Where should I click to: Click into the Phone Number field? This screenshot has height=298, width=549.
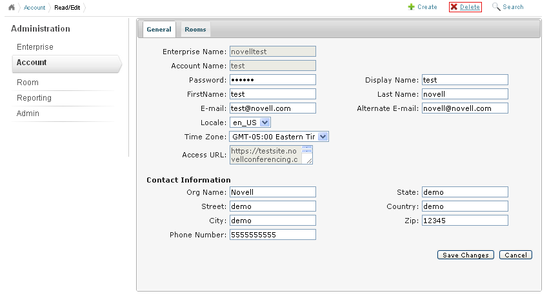click(272, 235)
